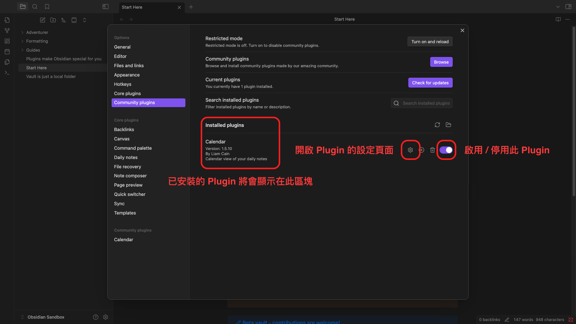Open General settings section
The width and height of the screenshot is (576, 324).
148,47
